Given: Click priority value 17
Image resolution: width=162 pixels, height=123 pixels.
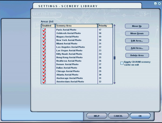Looking at the screenshot, I should 100,30.
